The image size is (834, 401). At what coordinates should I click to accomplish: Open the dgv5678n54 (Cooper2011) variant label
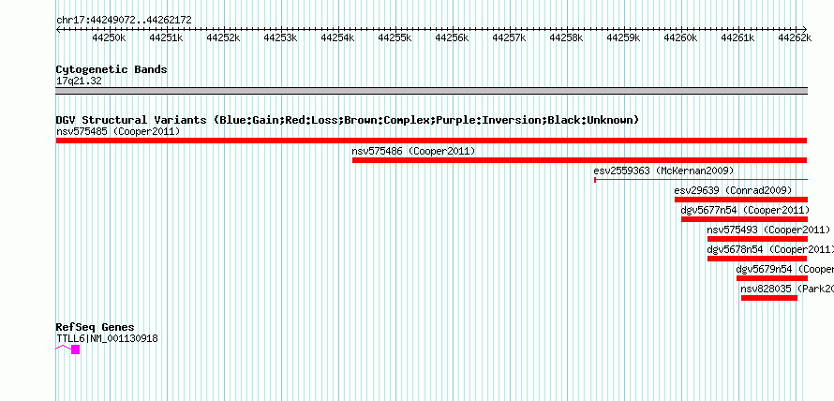point(770,249)
